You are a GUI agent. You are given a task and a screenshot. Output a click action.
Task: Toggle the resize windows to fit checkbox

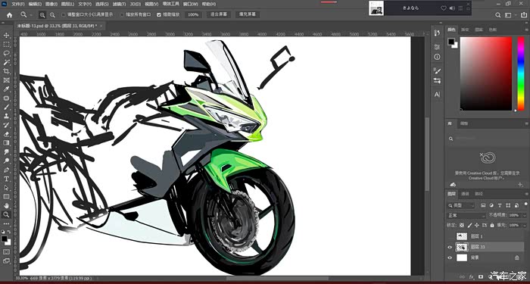point(64,15)
